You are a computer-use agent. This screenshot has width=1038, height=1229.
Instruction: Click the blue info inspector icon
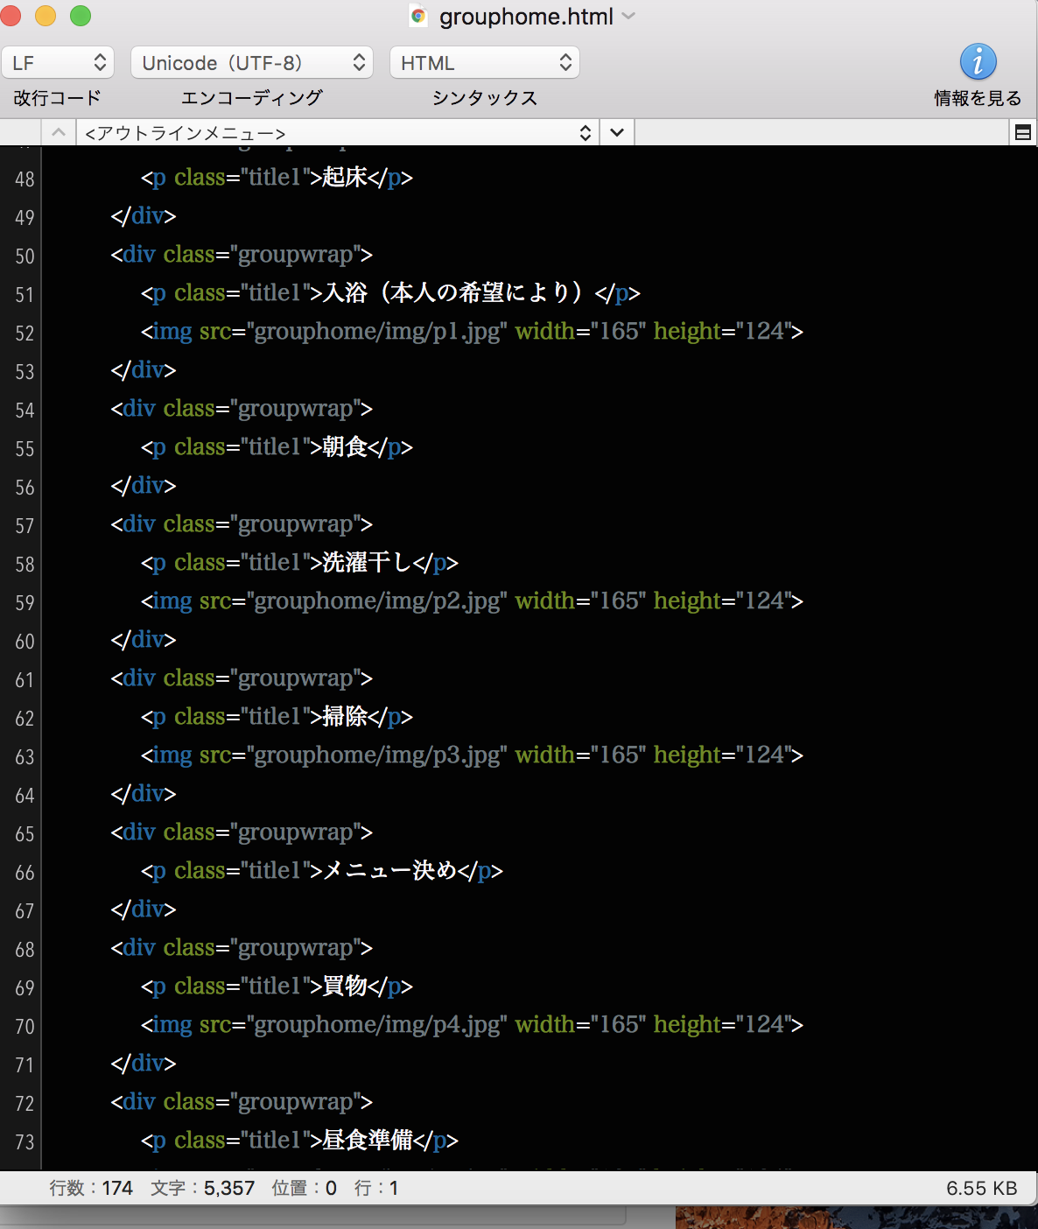point(978,62)
